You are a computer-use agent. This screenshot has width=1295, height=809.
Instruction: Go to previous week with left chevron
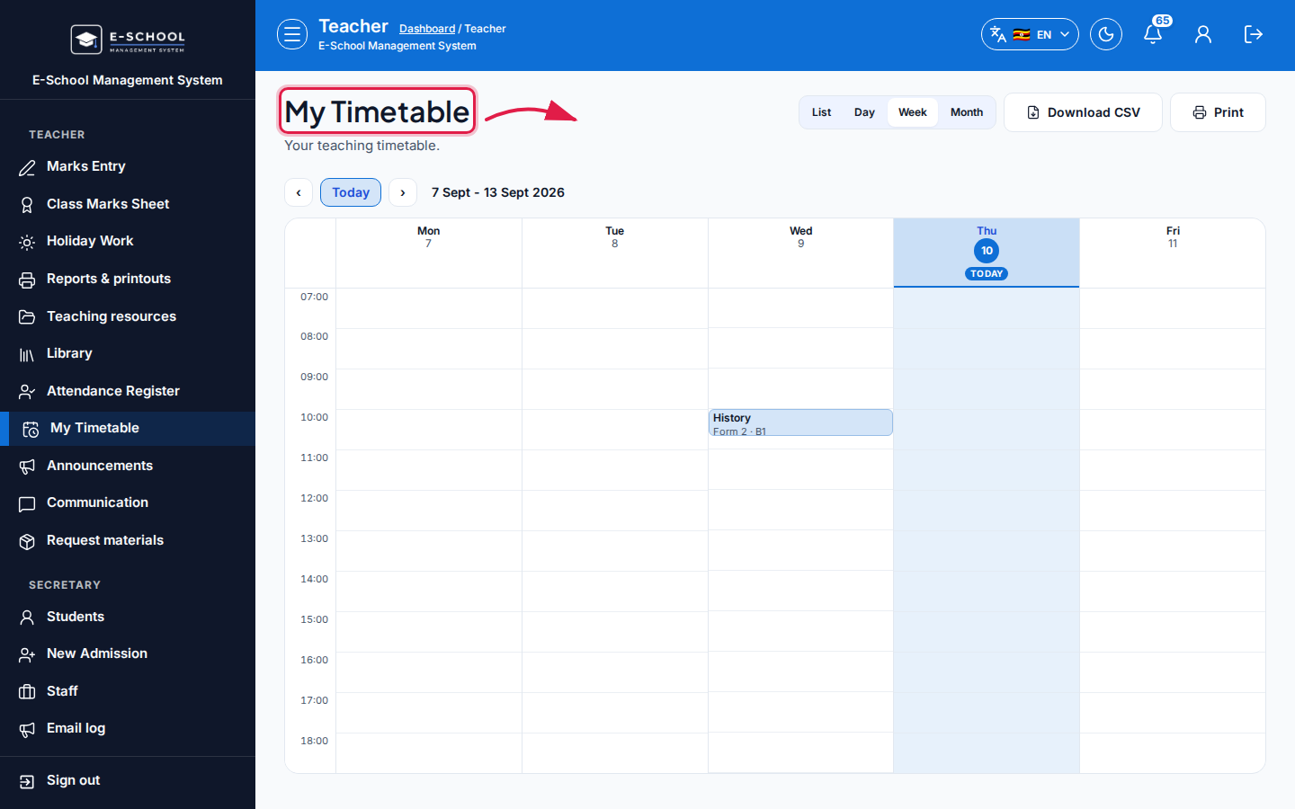(x=299, y=192)
